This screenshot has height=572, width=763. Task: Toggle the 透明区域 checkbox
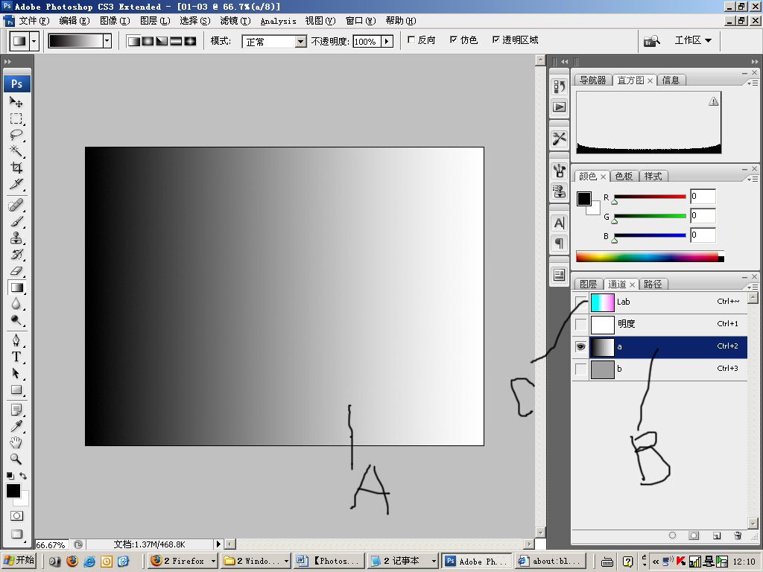tap(496, 40)
